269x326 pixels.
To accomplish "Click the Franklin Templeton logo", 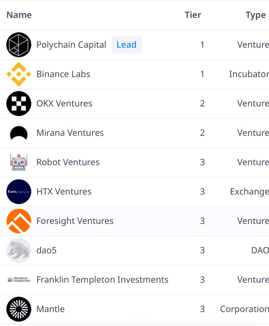I will (19, 280).
